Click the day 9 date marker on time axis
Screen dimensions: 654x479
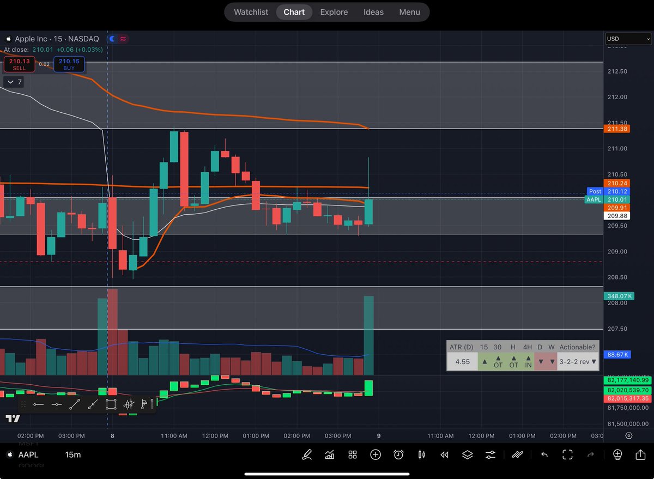coord(378,435)
